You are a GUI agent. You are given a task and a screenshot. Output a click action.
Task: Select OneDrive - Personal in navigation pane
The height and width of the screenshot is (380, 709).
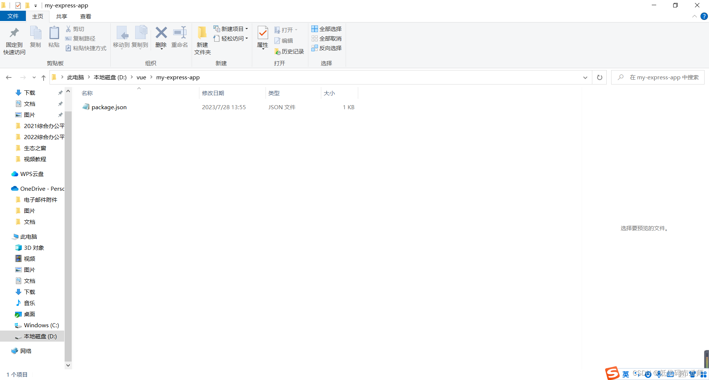(42, 189)
